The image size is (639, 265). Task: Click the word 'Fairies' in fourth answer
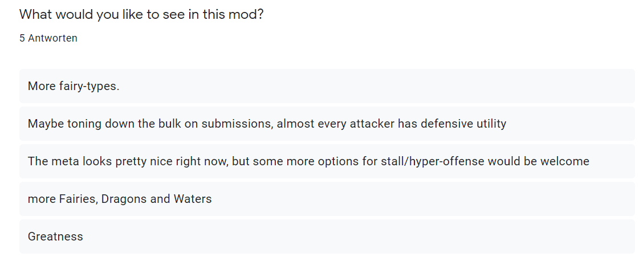78,199
